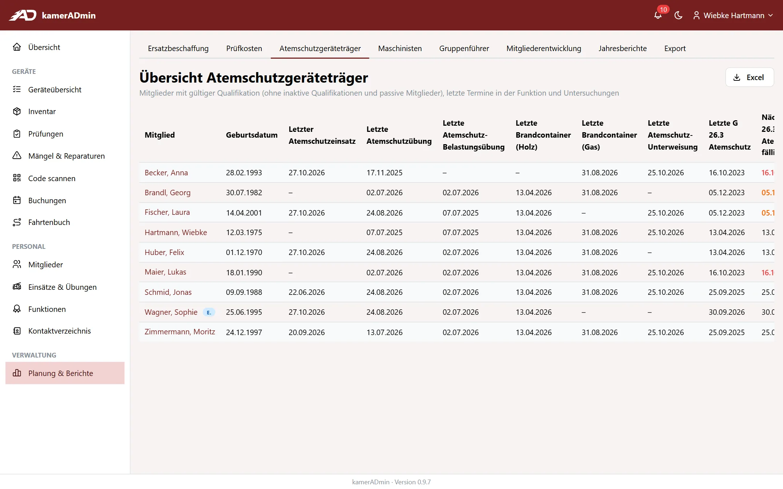Open member Becker, Anna
783x489 pixels.
tap(166, 173)
